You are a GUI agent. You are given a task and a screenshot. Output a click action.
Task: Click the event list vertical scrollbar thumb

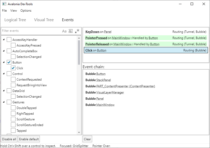click(x=79, y=52)
